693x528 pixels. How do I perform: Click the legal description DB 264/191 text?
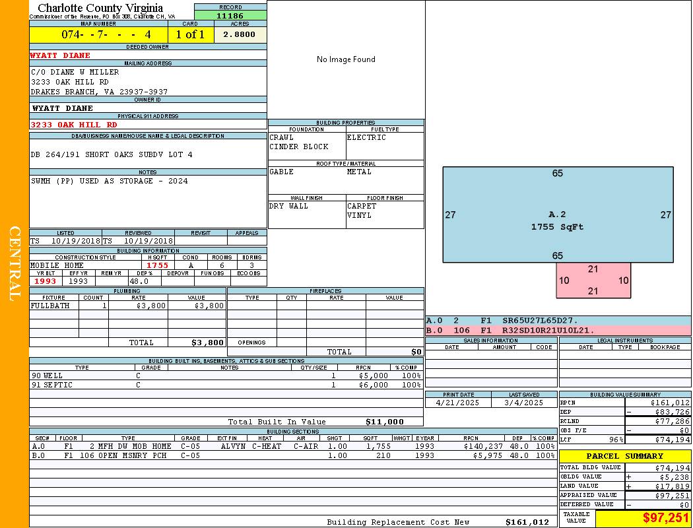pyautogui.click(x=112, y=154)
